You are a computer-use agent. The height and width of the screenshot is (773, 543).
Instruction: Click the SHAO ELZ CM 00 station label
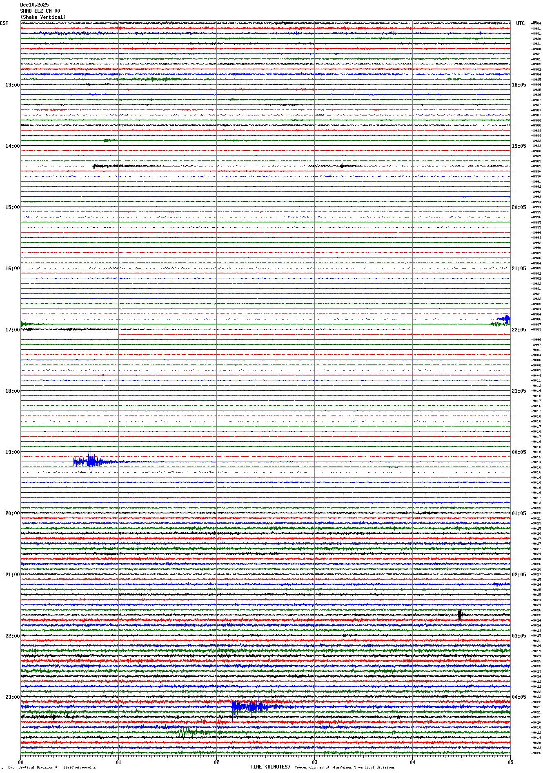point(40,11)
